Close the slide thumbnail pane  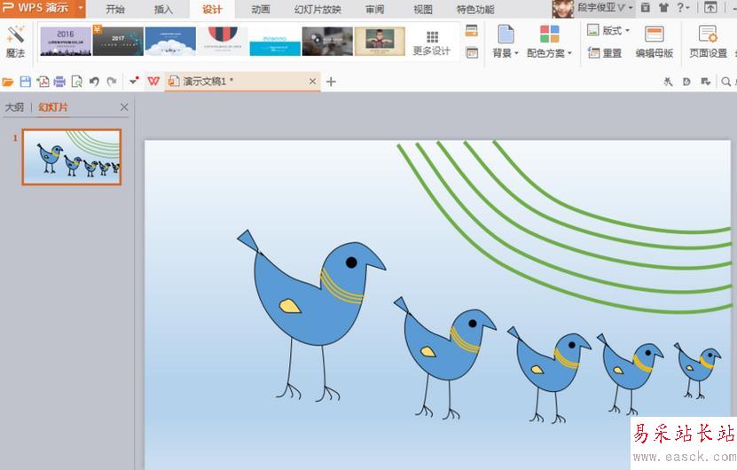[124, 107]
